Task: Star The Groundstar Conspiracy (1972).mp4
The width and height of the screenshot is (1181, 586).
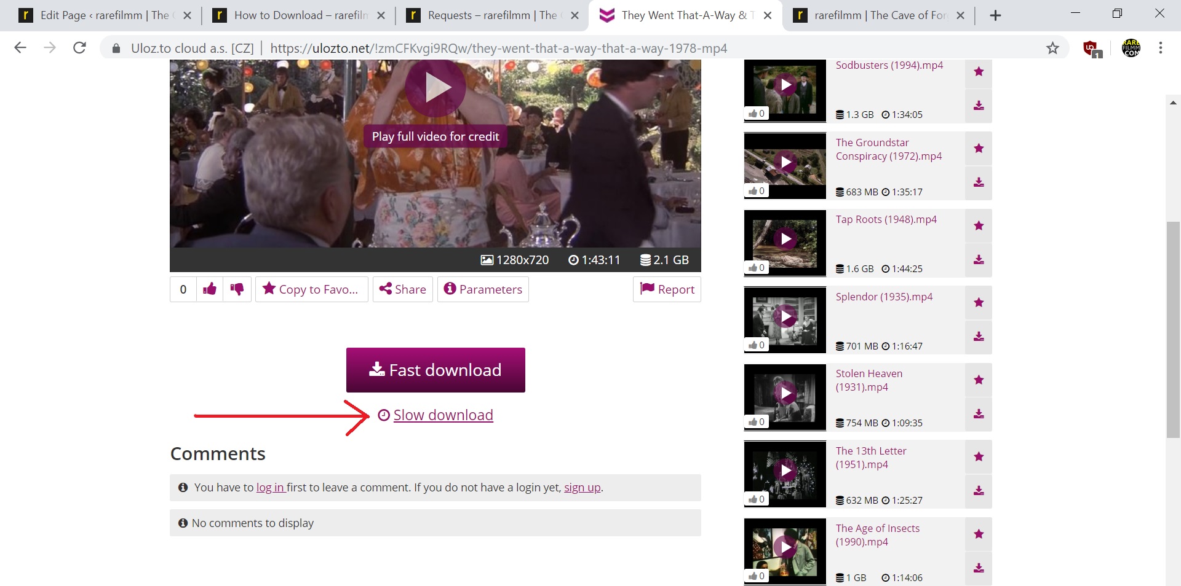Action: (979, 149)
